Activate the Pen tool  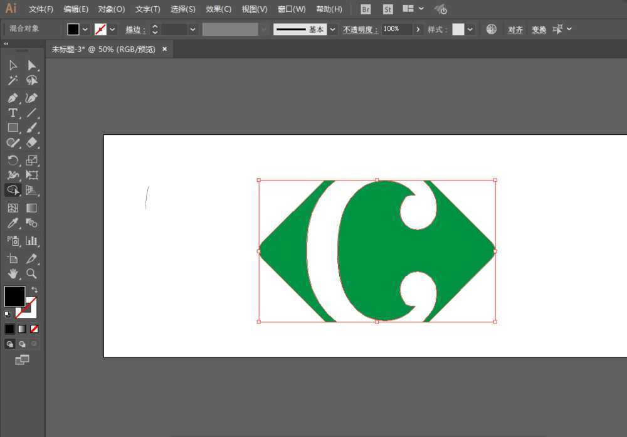click(x=13, y=98)
